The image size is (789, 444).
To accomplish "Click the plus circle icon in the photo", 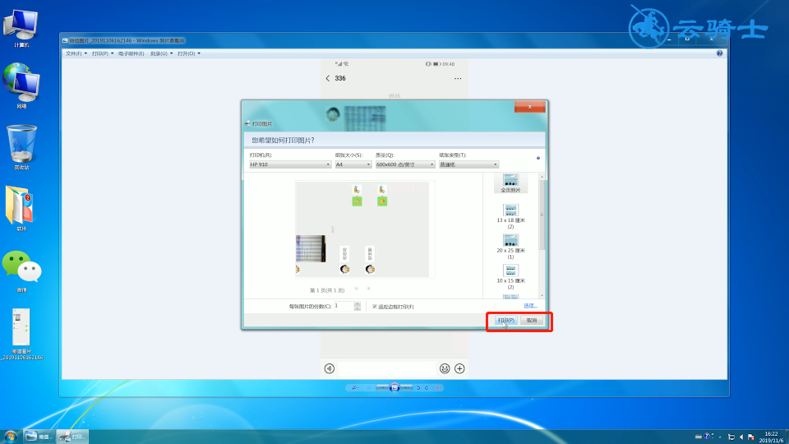I will pyautogui.click(x=459, y=368).
